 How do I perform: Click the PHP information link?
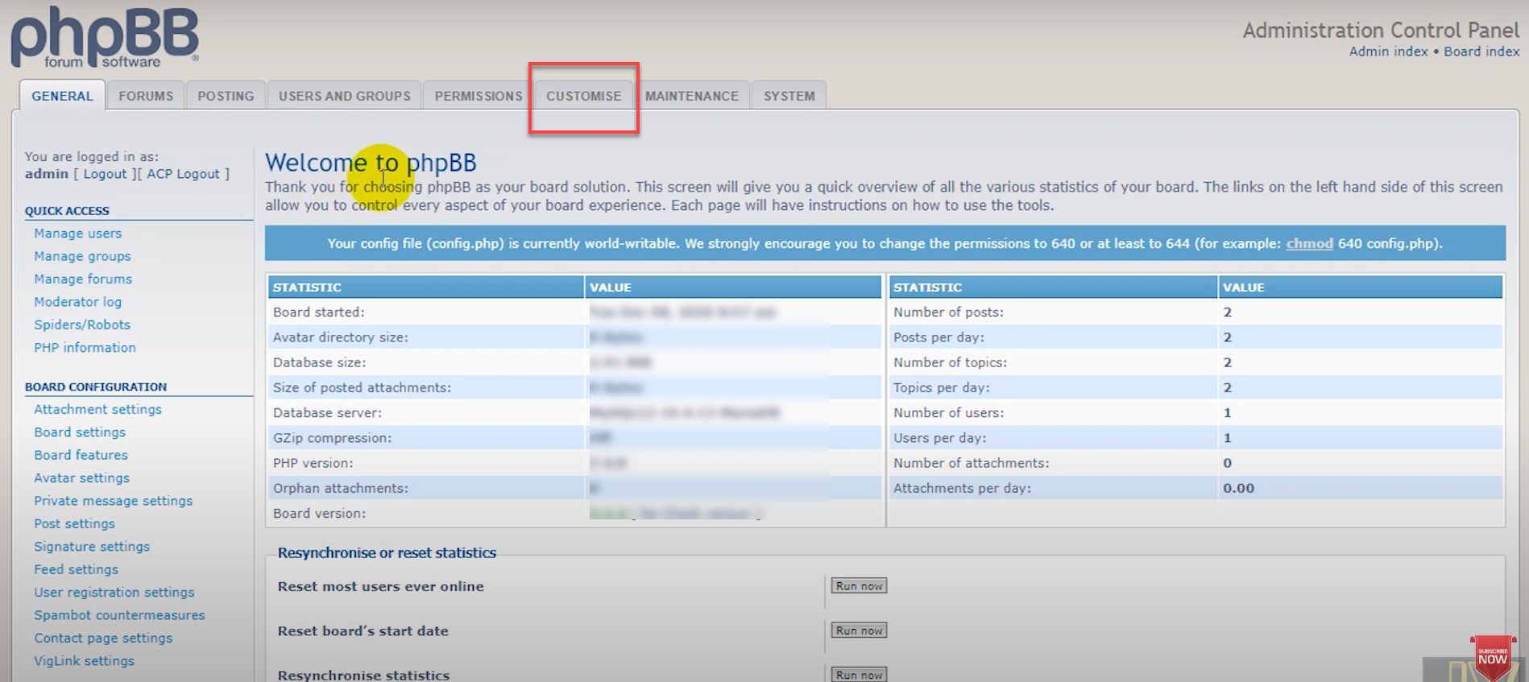(x=85, y=348)
